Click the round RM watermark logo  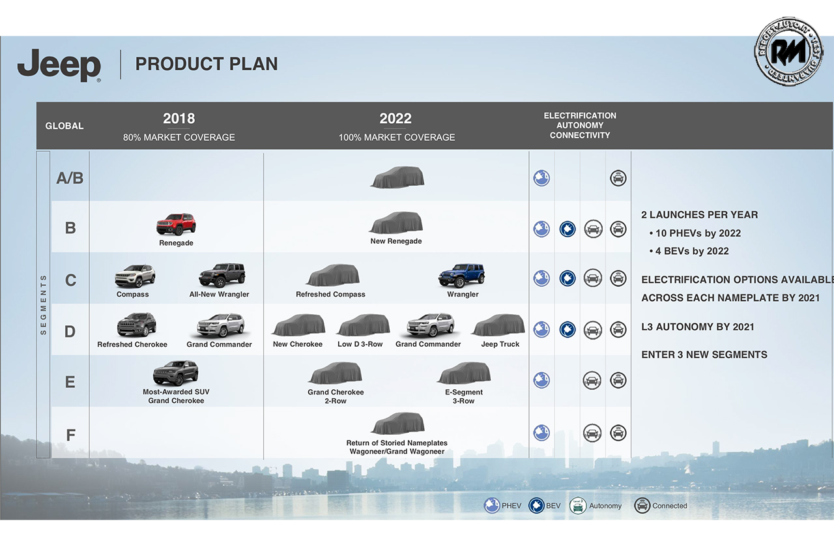788,51
